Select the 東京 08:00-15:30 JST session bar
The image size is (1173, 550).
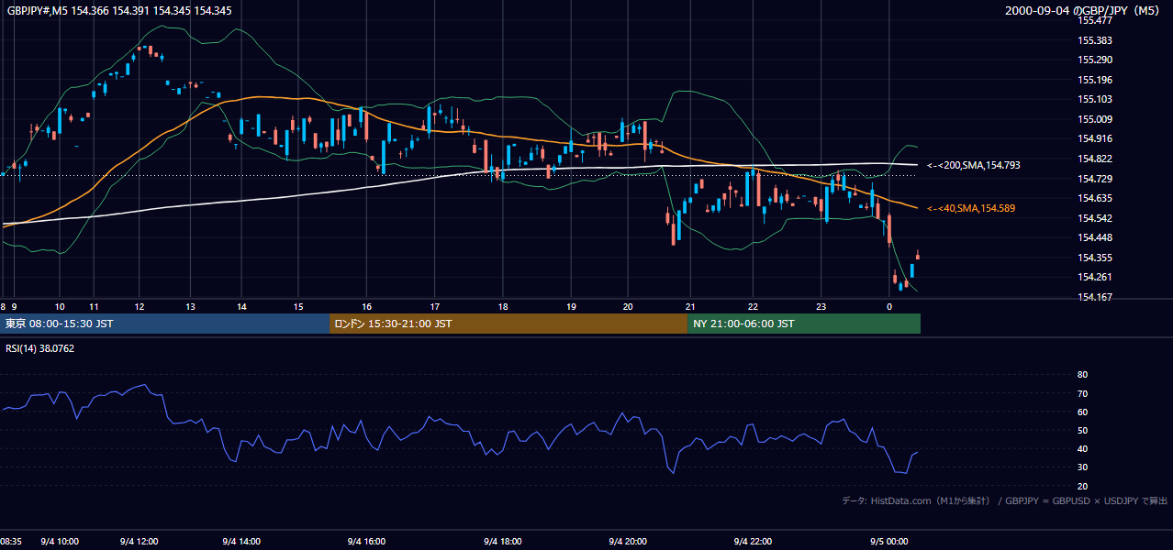[x=165, y=324]
